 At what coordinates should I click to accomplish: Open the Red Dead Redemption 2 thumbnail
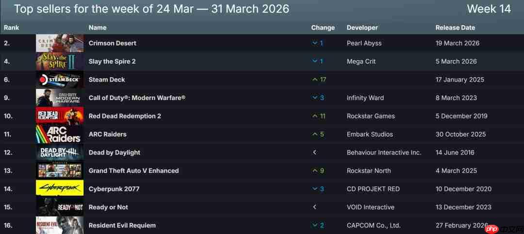point(60,116)
